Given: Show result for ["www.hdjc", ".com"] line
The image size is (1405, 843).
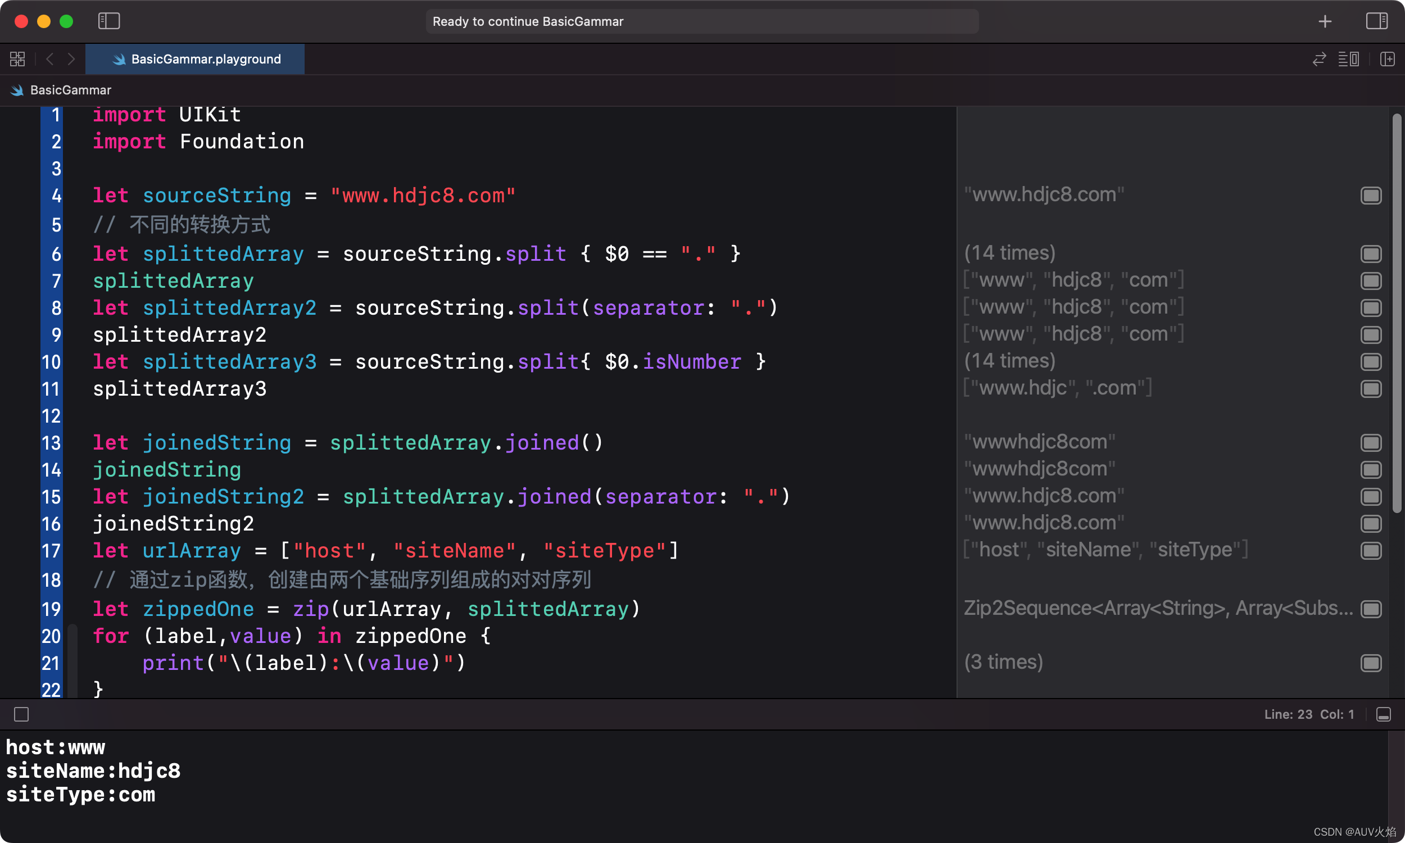Looking at the screenshot, I should [1371, 388].
